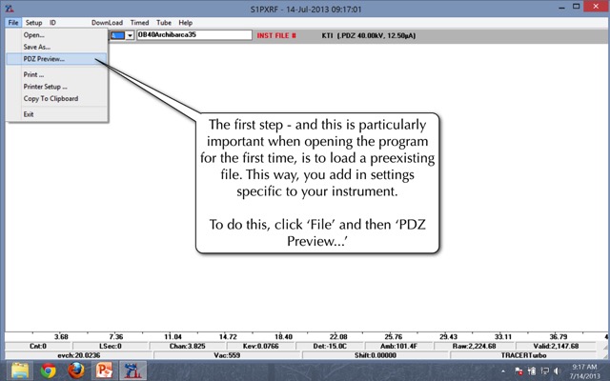This screenshot has height=381, width=610.
Task: Click KTI (.PDZ 40.00kV, 12.50µA) text
Action: pos(369,36)
